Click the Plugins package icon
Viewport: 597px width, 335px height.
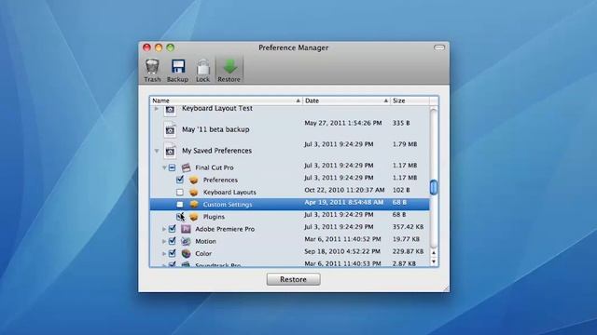[x=194, y=217]
